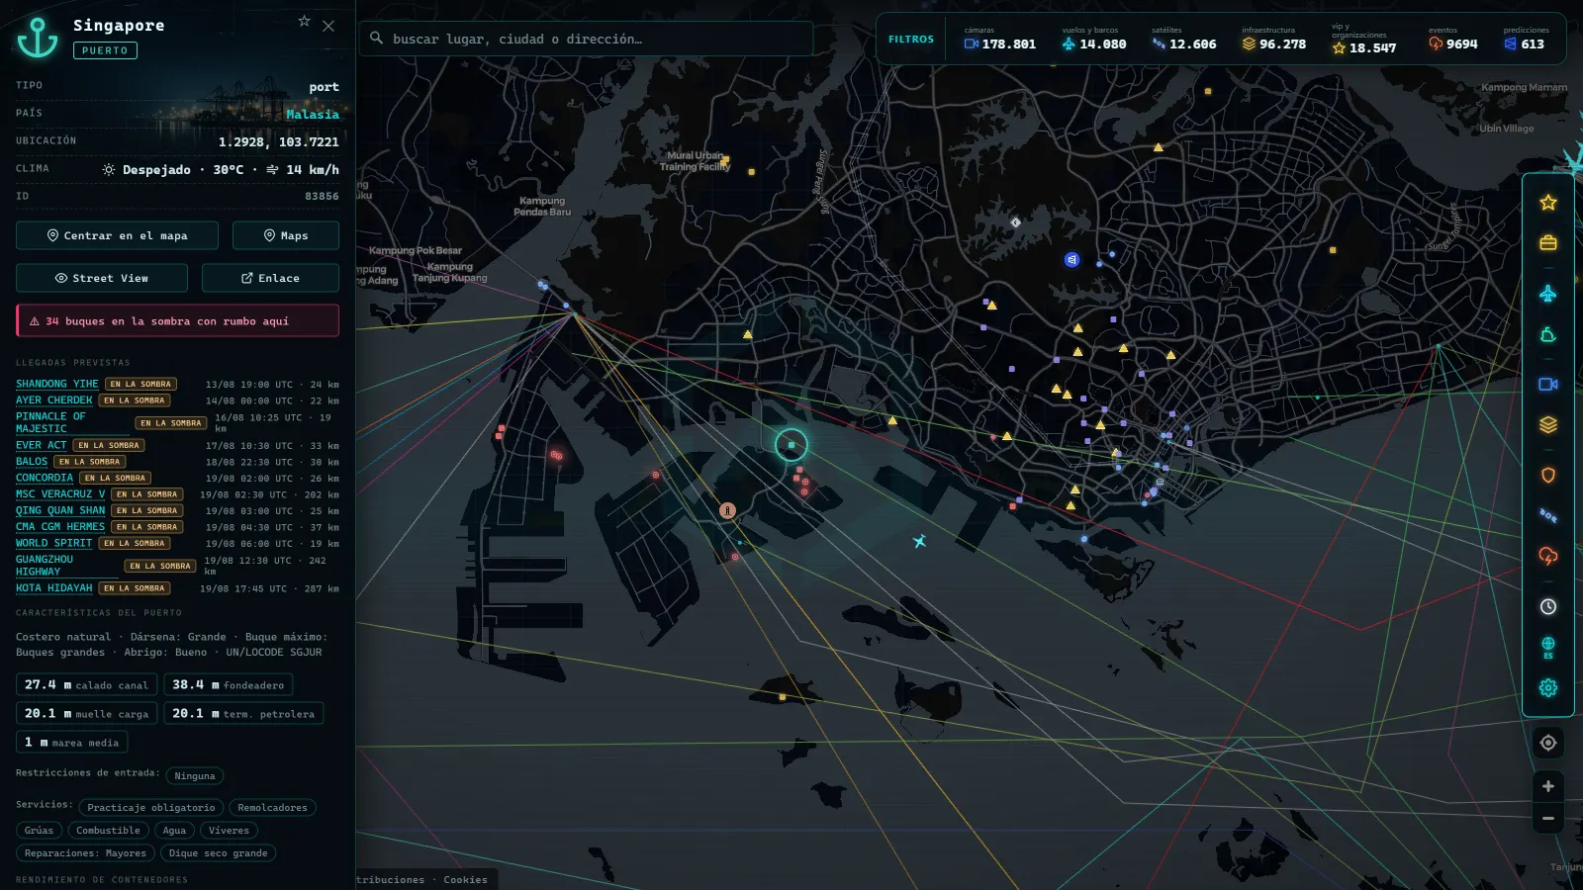1583x890 pixels.
Task: Click the cyan airplane on the map
Action: (x=919, y=541)
